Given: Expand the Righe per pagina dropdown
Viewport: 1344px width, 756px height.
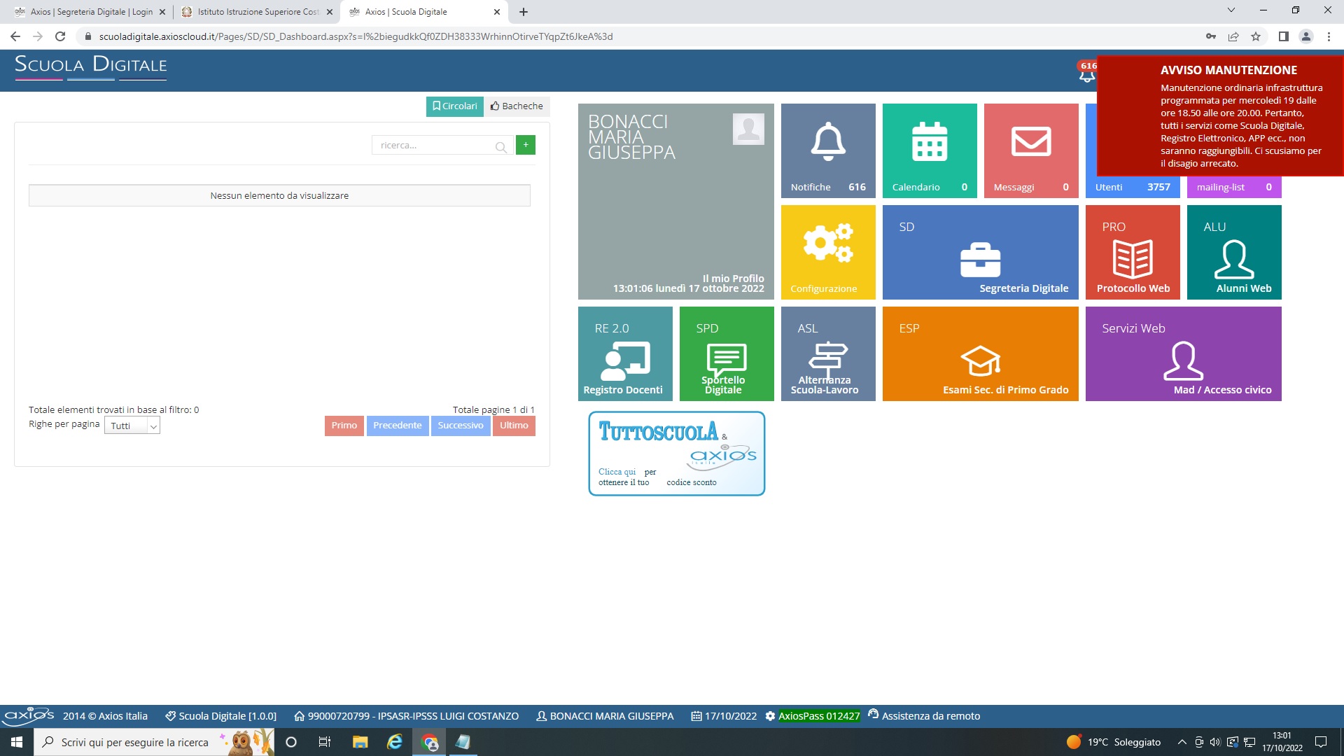Looking at the screenshot, I should (132, 426).
